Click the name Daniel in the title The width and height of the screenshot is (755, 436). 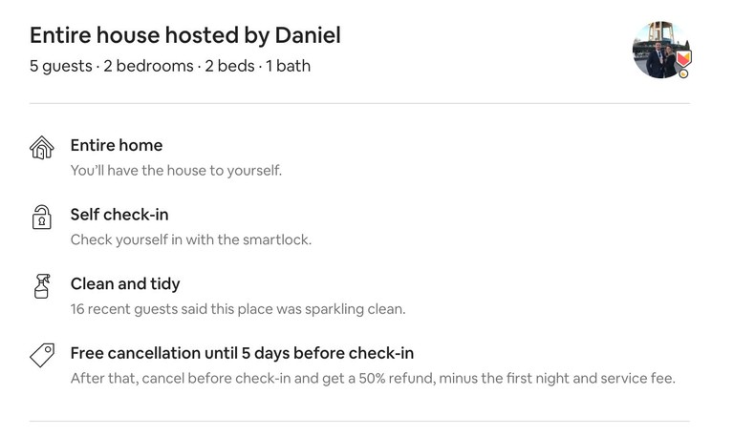308,35
